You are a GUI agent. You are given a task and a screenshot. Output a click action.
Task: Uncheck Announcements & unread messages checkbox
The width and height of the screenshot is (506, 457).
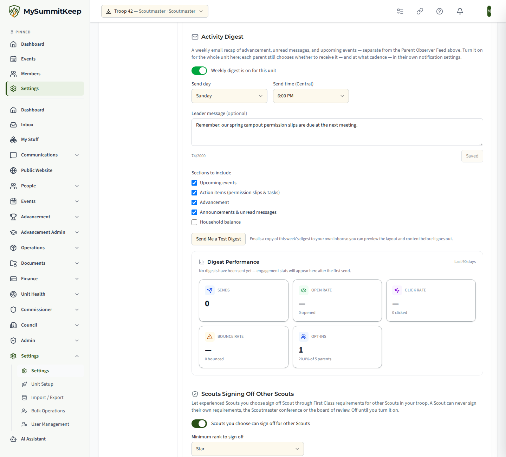coord(194,212)
